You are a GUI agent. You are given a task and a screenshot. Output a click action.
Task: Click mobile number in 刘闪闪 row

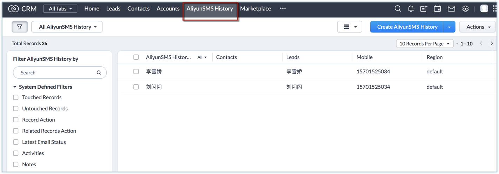click(373, 87)
